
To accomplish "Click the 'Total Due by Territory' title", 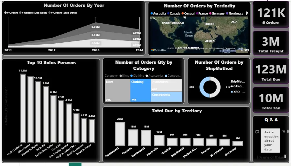I will pos(177,111).
